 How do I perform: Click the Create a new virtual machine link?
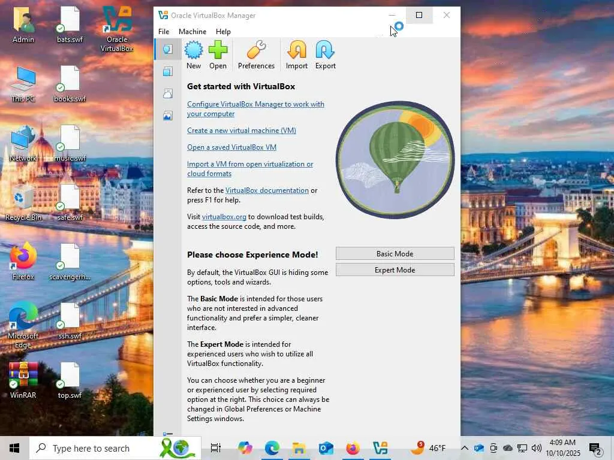click(241, 130)
